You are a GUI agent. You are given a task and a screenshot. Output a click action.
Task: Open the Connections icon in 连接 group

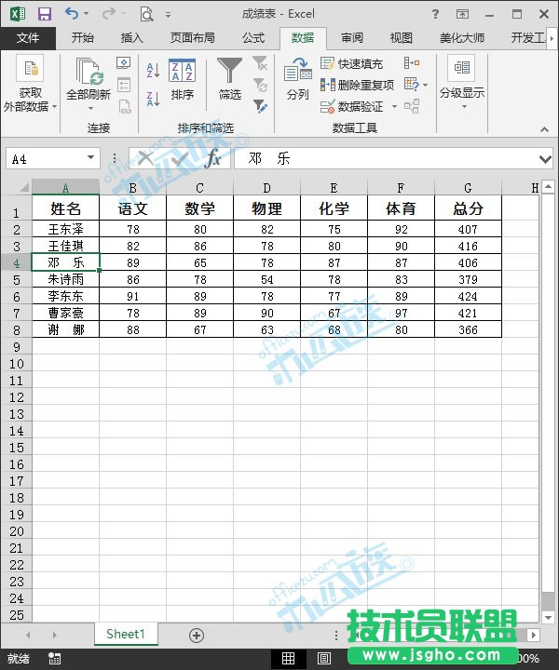click(x=124, y=63)
